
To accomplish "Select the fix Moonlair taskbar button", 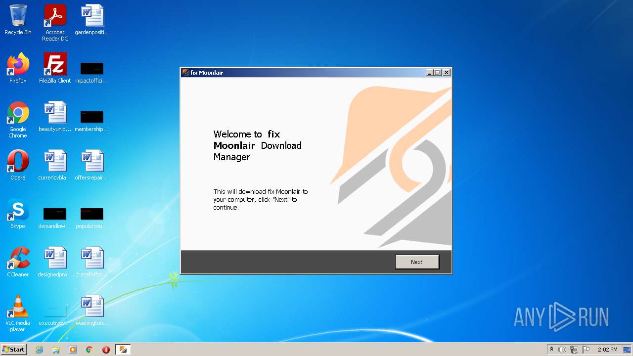I will [x=123, y=350].
